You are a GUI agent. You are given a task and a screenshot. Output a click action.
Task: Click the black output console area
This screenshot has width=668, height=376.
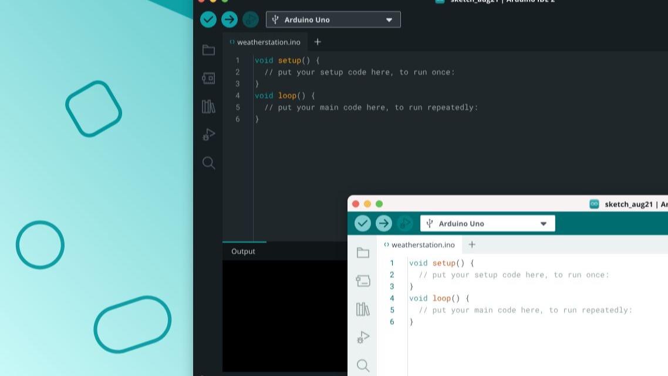[285, 316]
